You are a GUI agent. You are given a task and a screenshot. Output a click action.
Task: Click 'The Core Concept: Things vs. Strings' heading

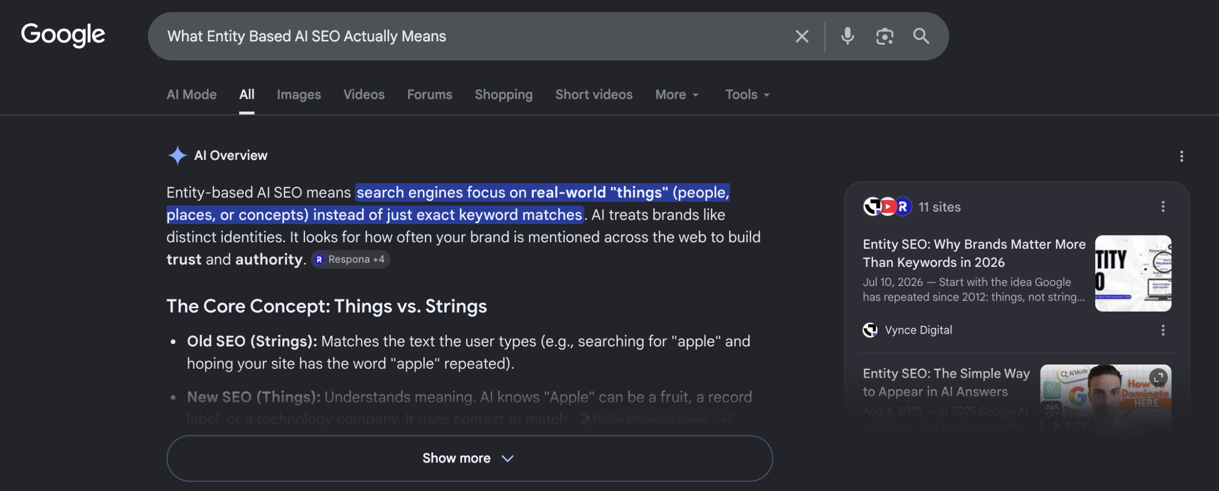[x=327, y=306]
